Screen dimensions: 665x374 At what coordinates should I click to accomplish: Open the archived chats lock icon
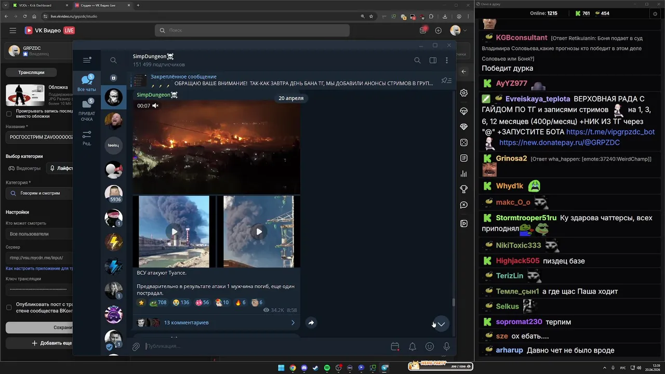click(113, 78)
